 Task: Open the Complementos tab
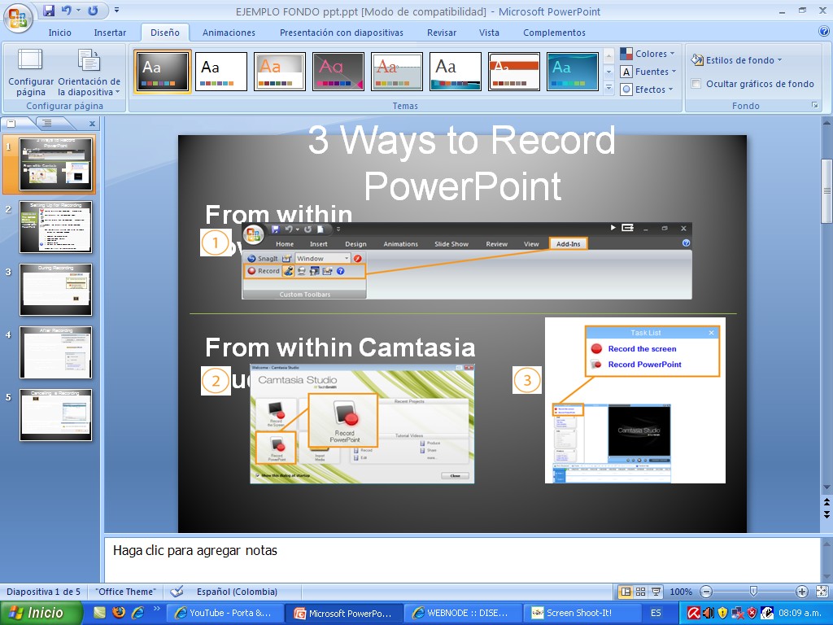(554, 33)
